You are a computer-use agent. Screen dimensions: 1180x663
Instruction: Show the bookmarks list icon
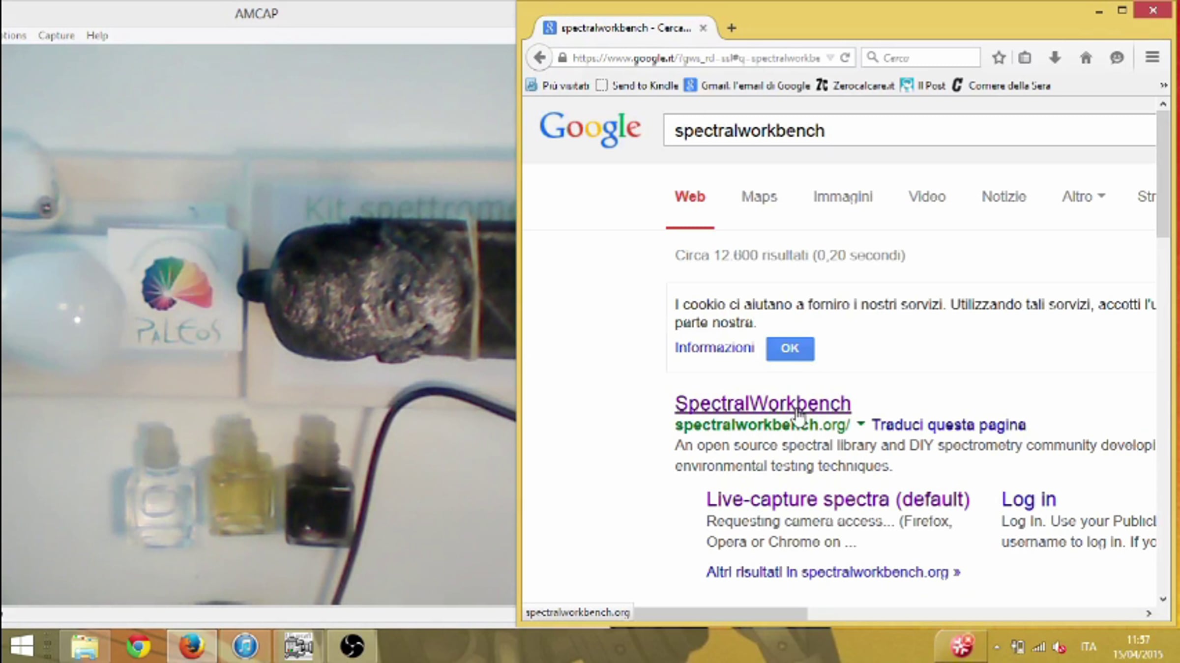tap(1025, 58)
